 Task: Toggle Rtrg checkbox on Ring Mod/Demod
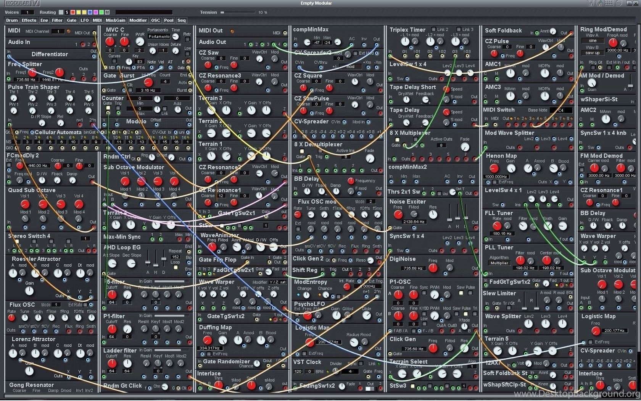coord(593,68)
